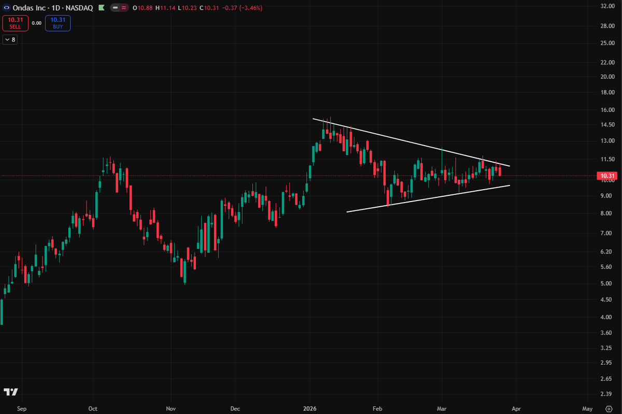This screenshot has width=622, height=414.
Task: Open chart settings hexagon gear icon
Action: tap(609, 408)
